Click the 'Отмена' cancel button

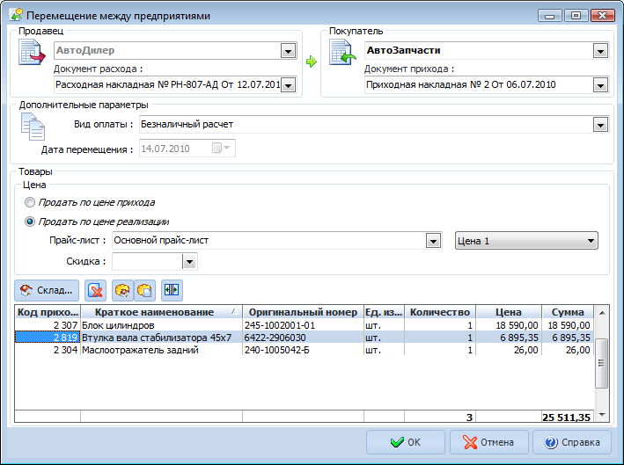488,442
